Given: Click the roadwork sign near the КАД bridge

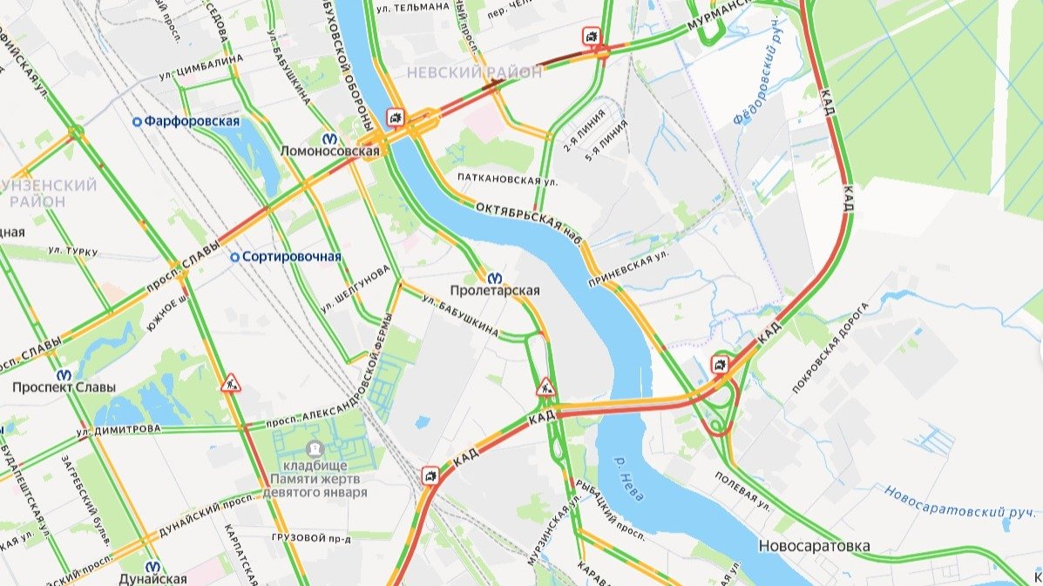Looking at the screenshot, I should point(545,387).
